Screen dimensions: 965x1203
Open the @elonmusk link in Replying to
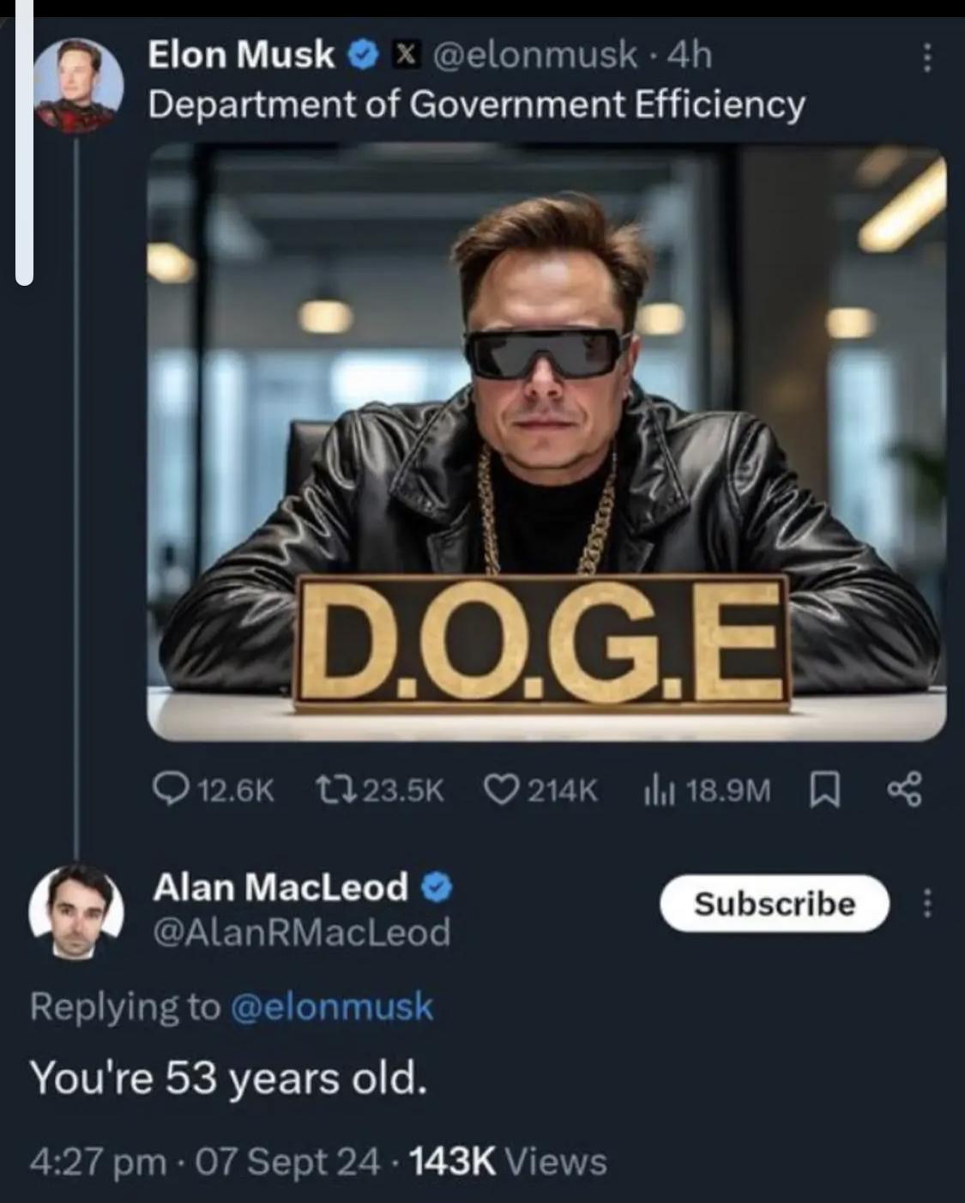pos(332,1006)
